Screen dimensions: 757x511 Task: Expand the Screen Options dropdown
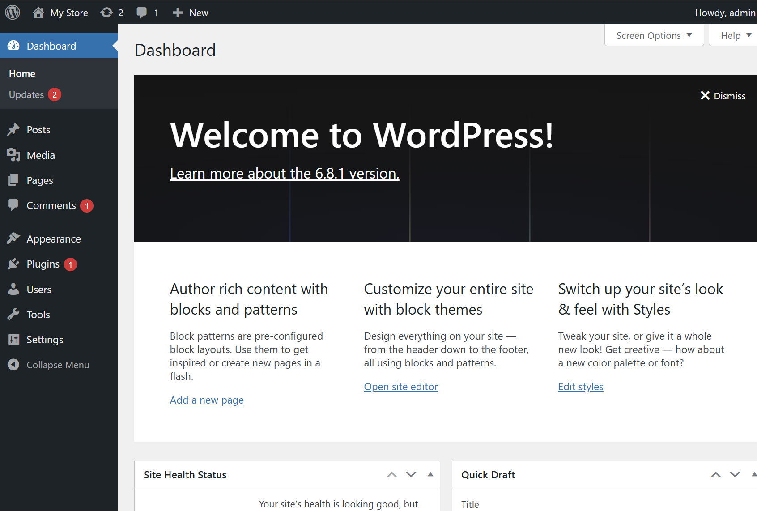click(x=654, y=35)
